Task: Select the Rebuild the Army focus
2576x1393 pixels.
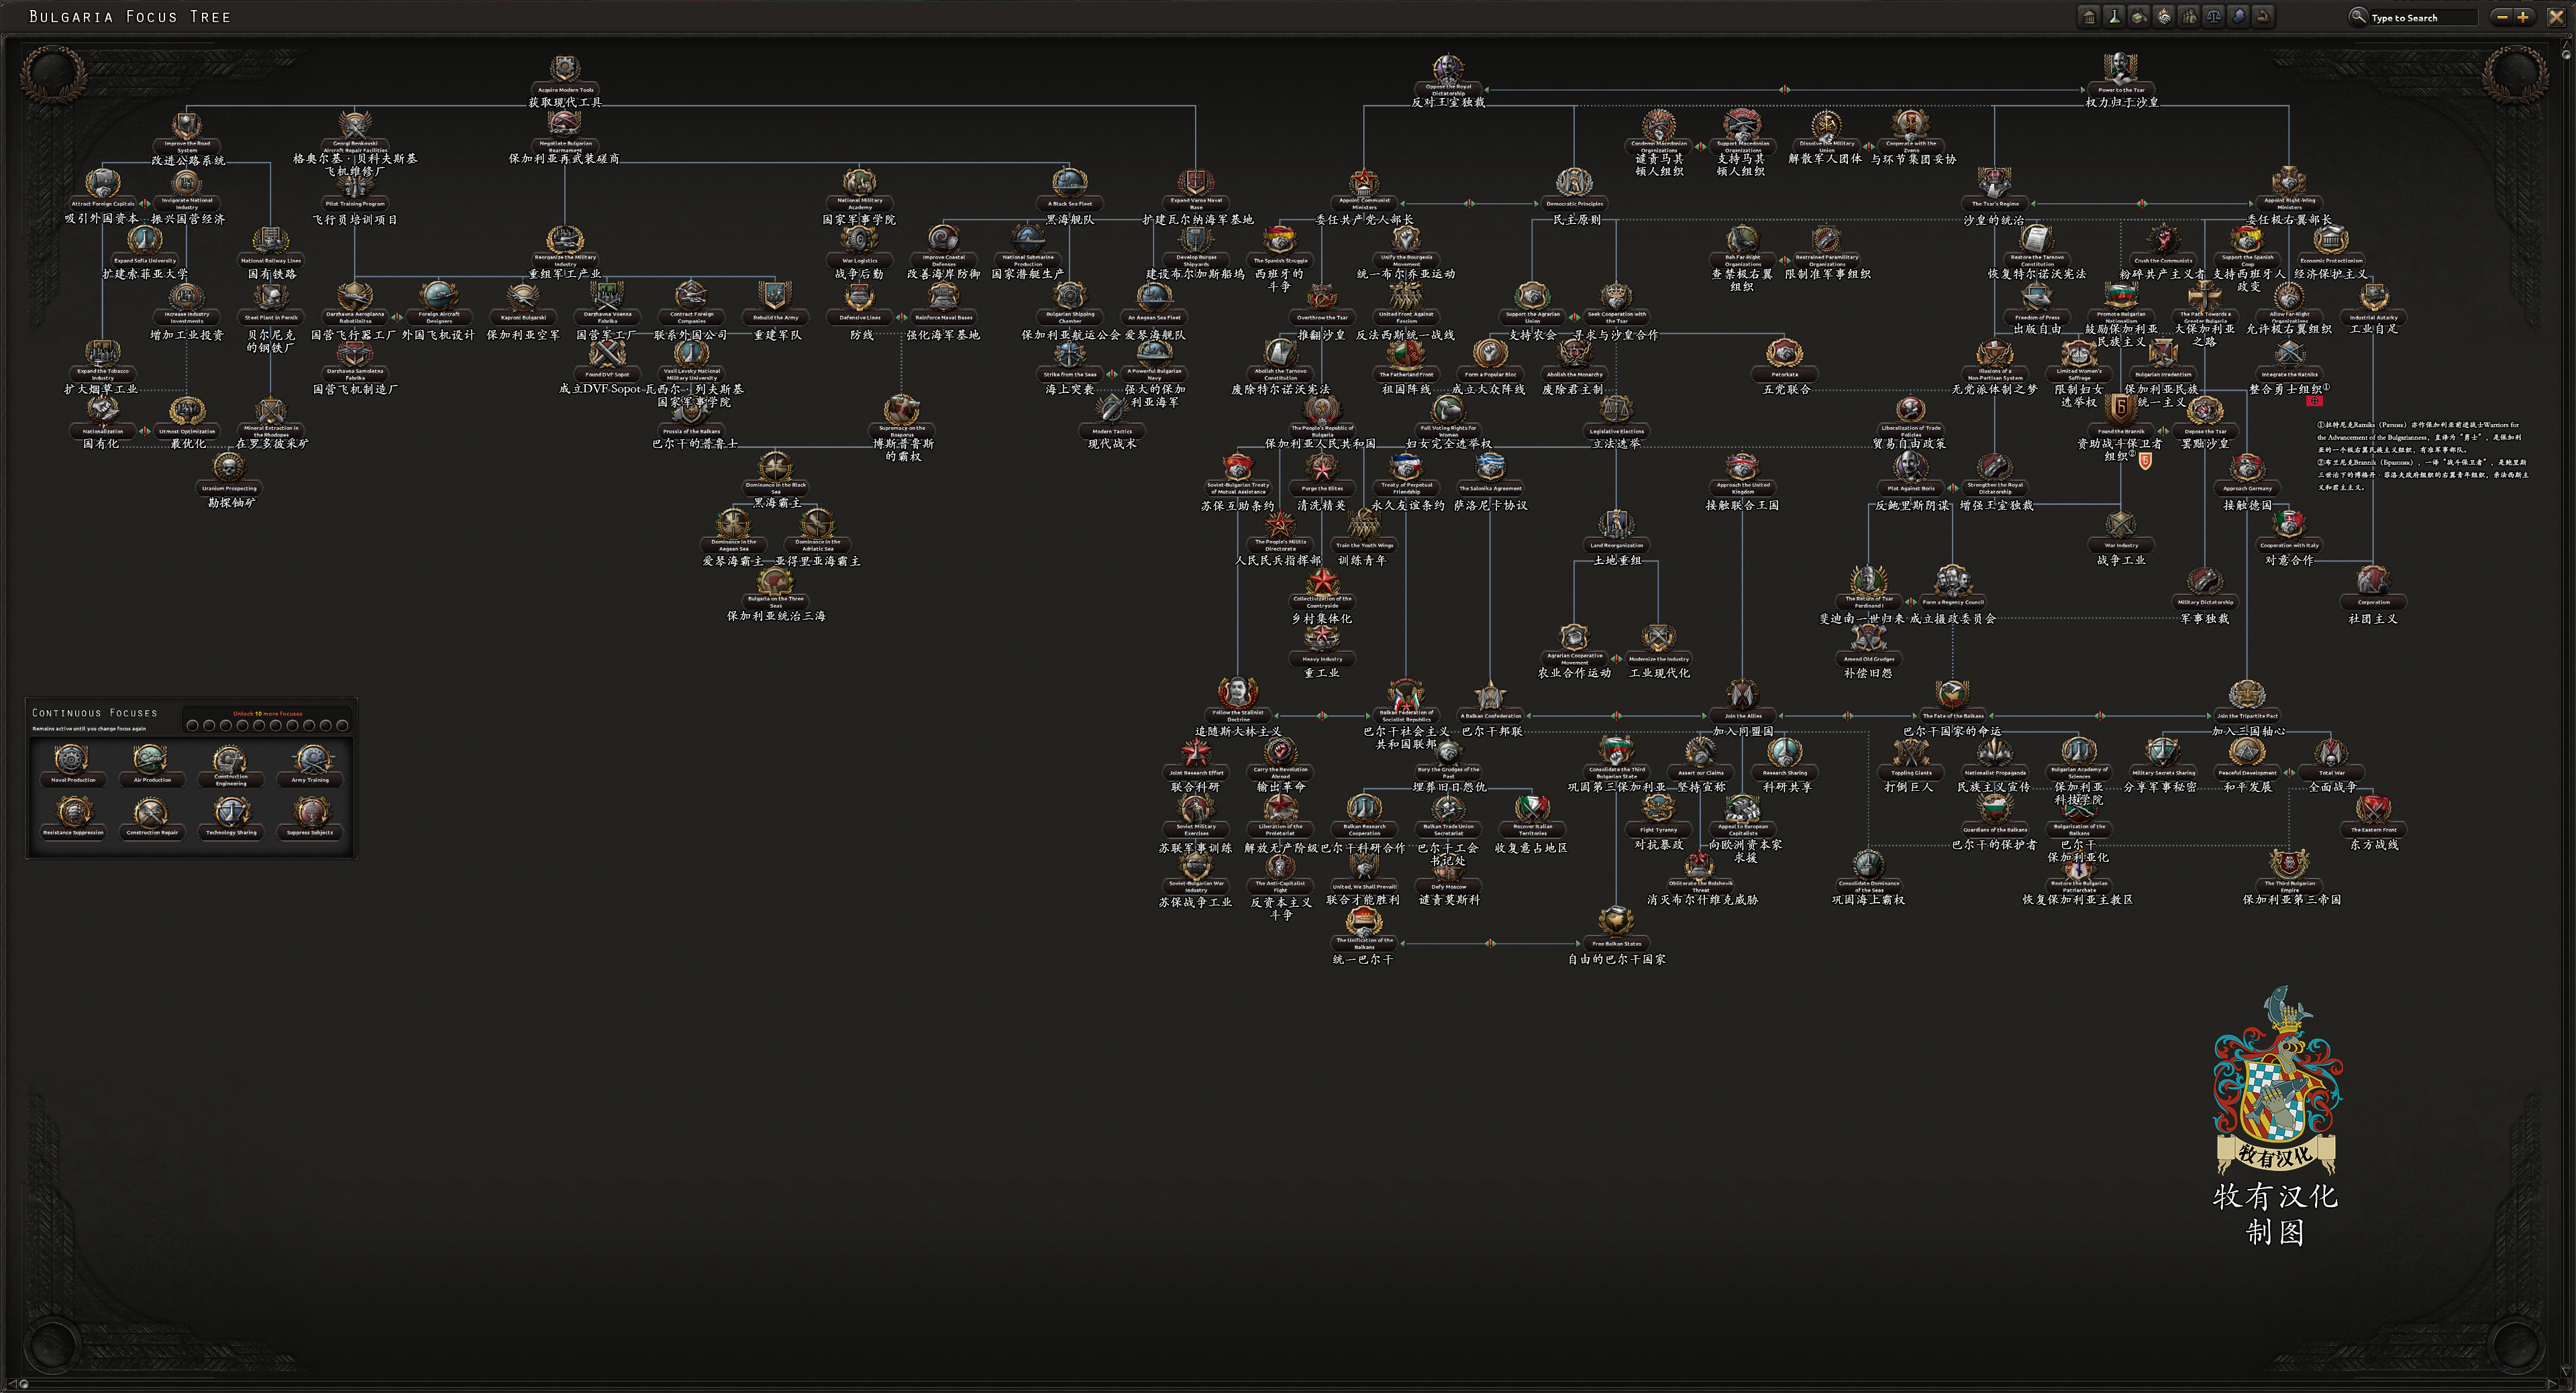Action: tap(775, 304)
